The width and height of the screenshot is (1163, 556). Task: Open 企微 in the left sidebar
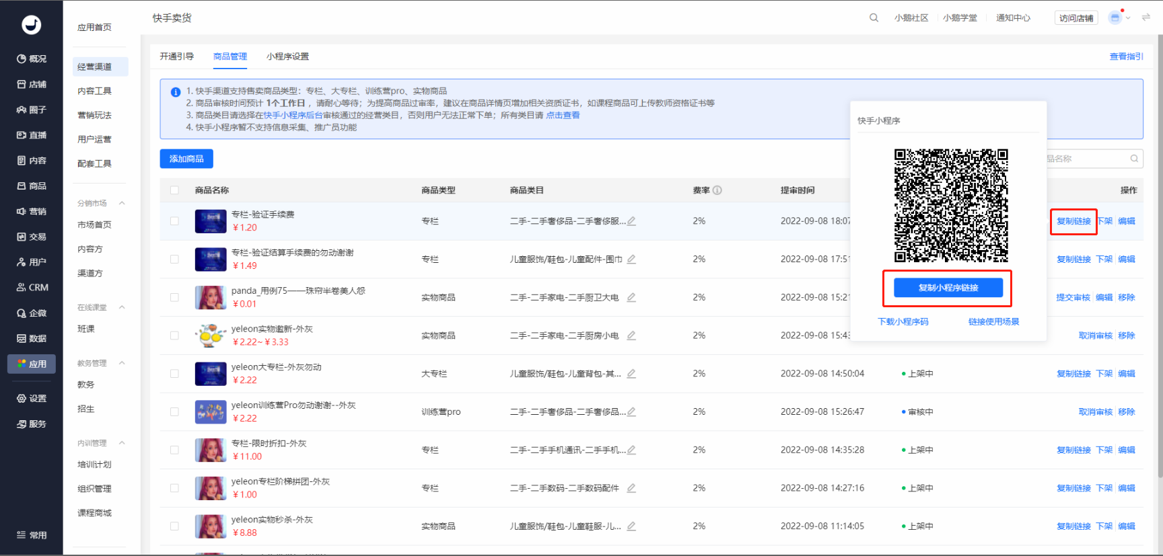32,313
